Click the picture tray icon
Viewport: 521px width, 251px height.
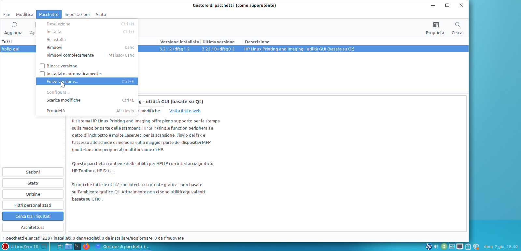452,246
